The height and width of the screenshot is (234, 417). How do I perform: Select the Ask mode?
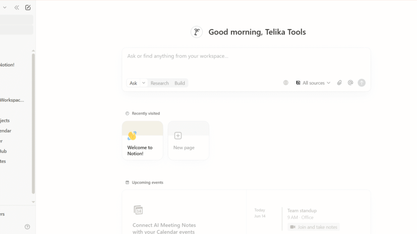click(133, 83)
